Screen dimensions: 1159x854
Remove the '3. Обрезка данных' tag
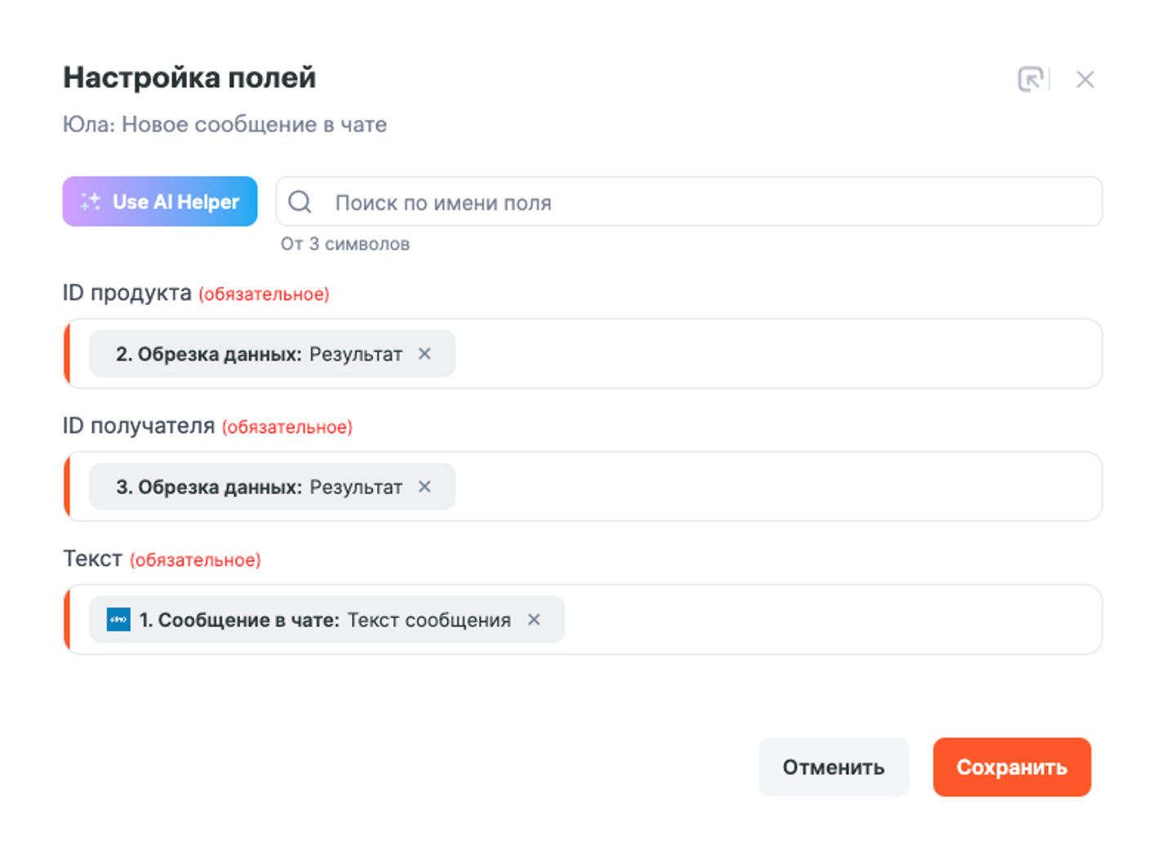coord(424,487)
